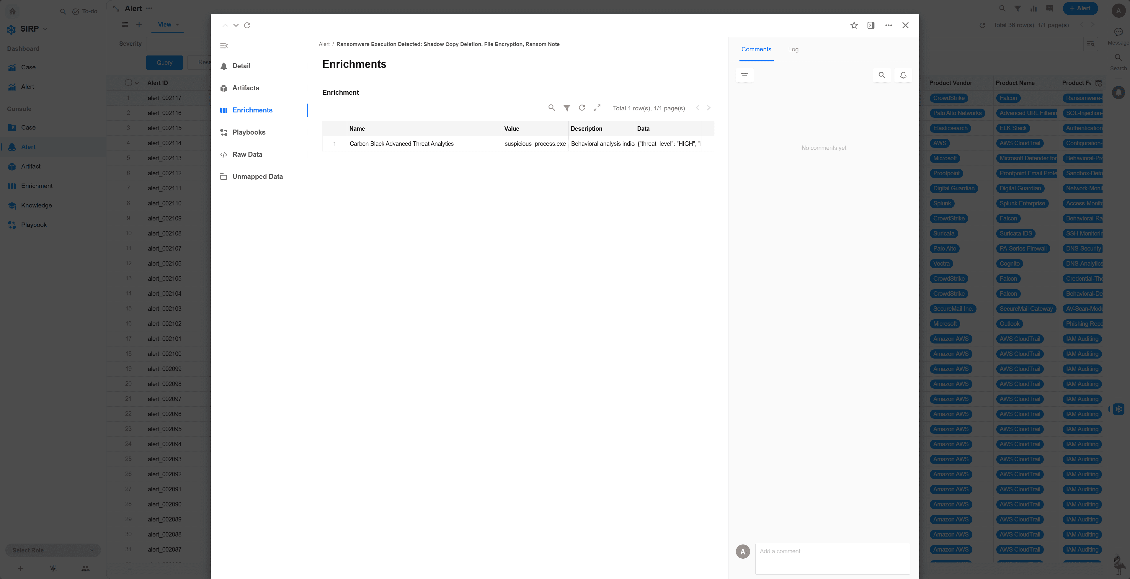Go to next Enrichment table page
Viewport: 1130px width, 579px height.
tap(708, 108)
